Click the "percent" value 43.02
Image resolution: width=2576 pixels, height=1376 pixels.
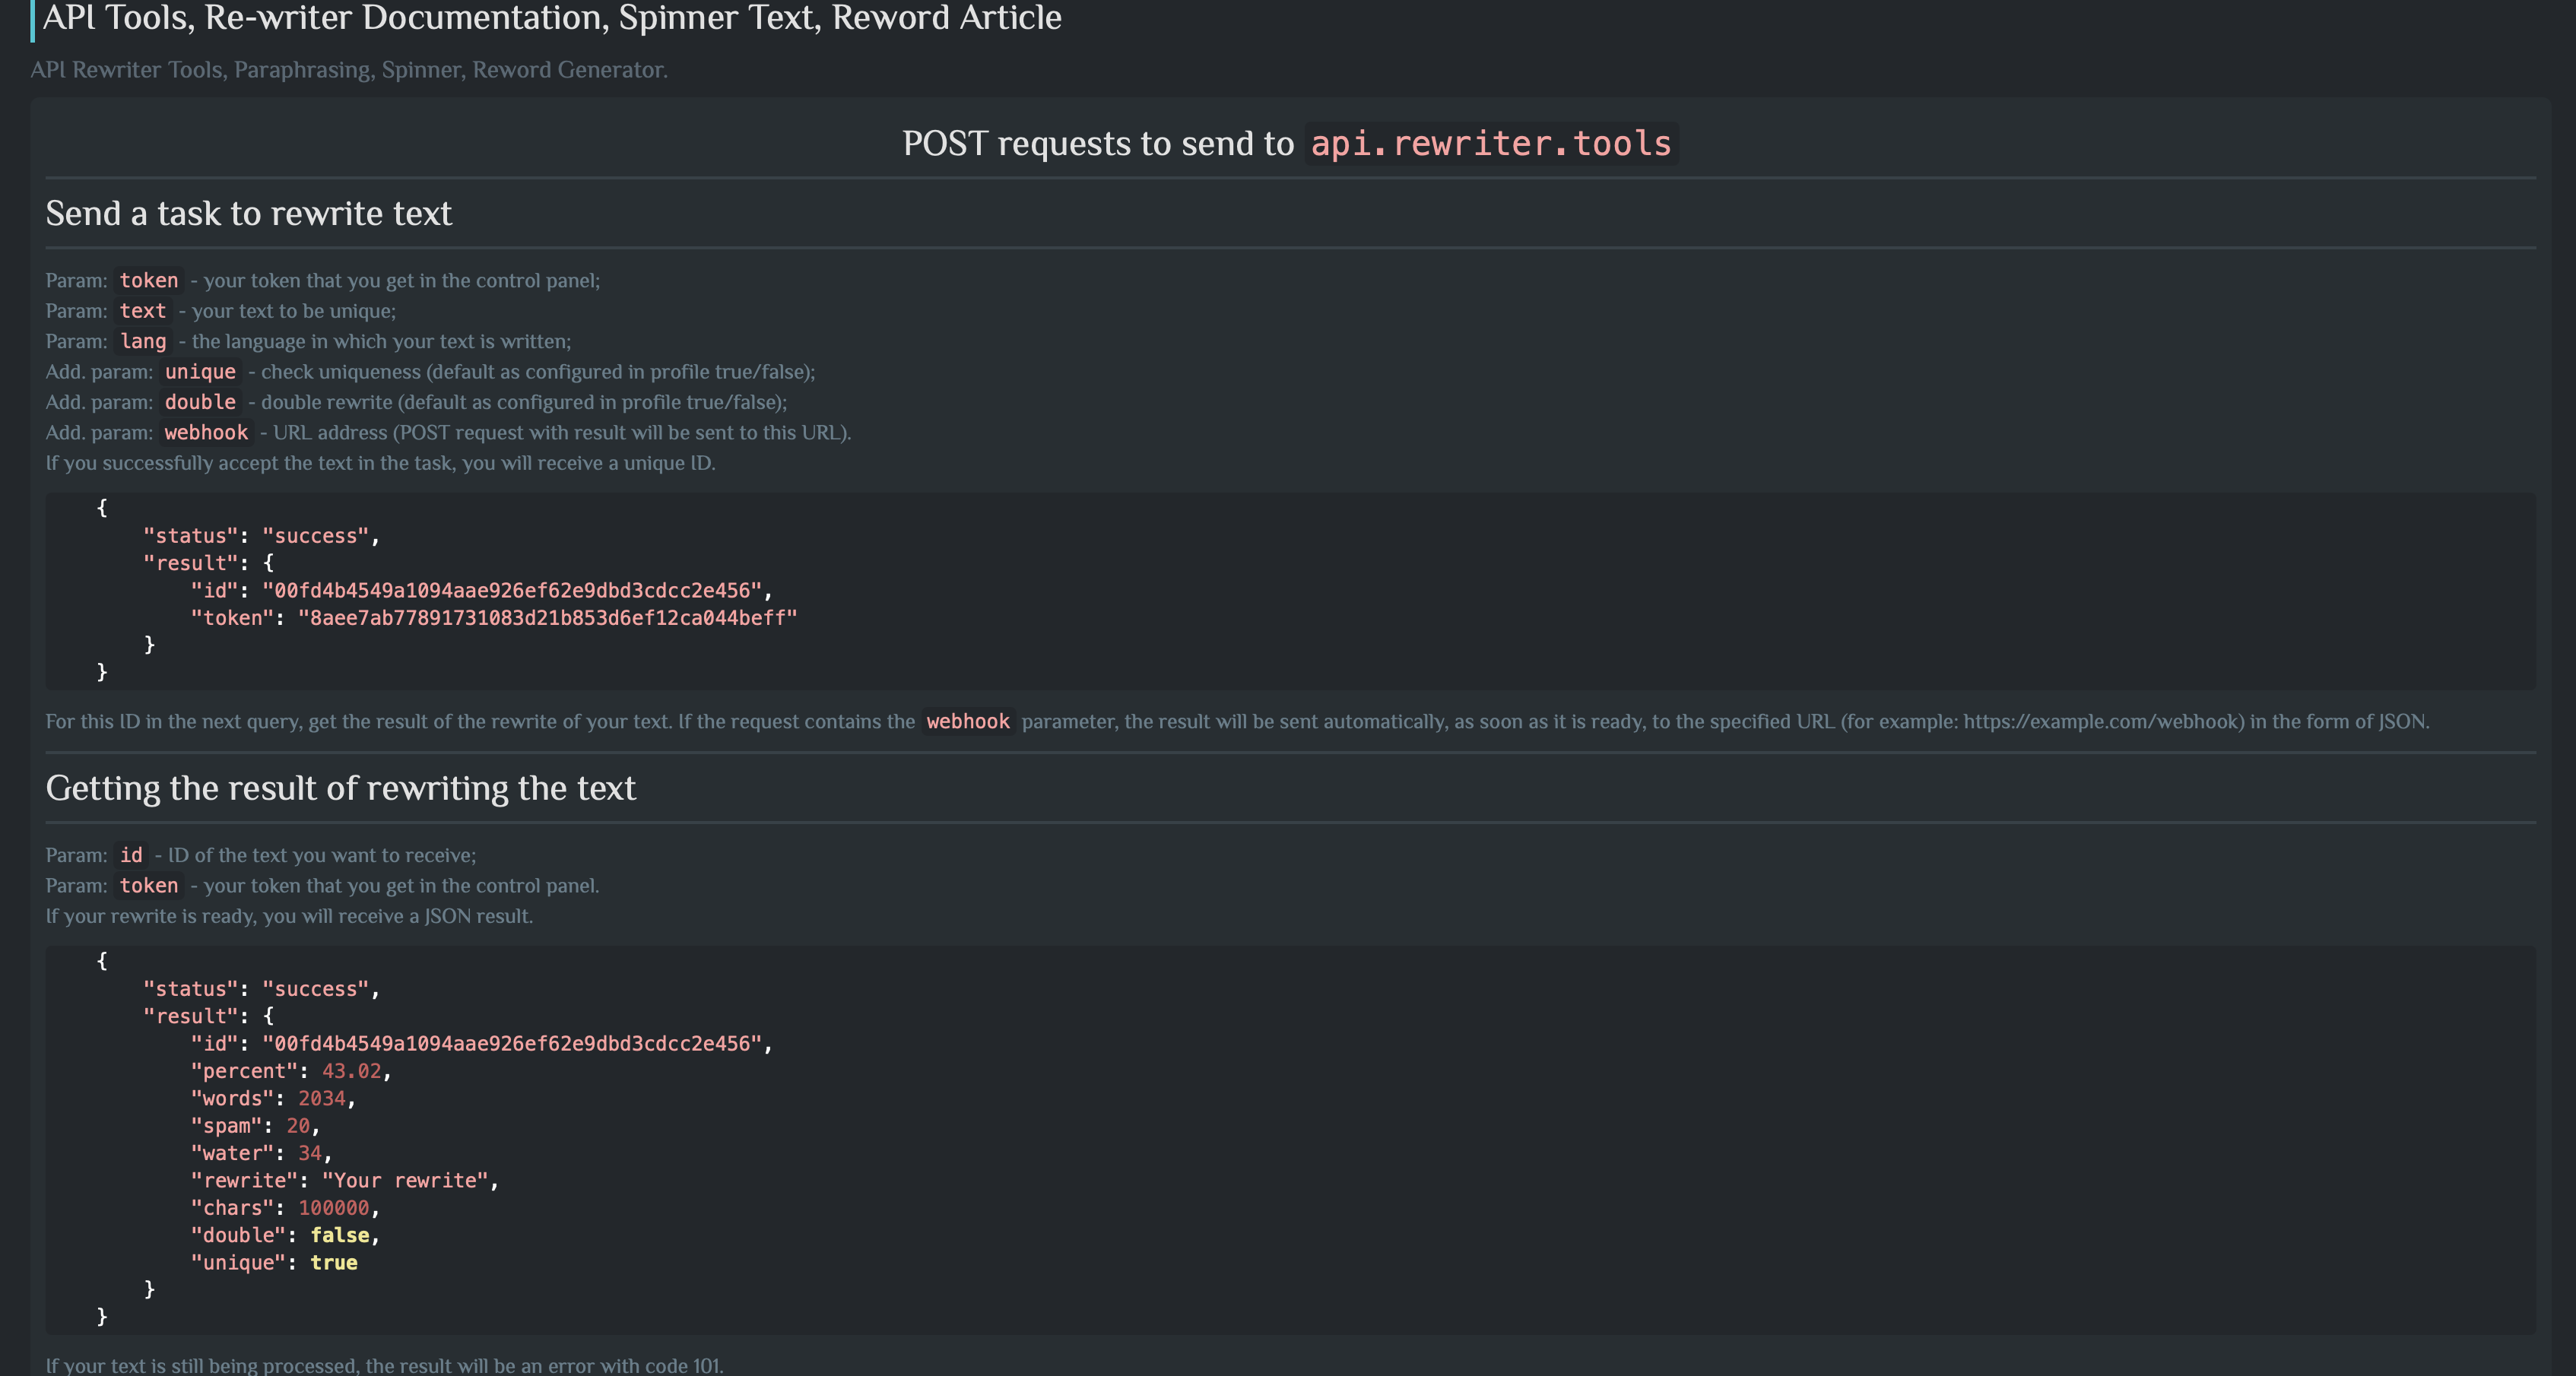coord(351,1071)
